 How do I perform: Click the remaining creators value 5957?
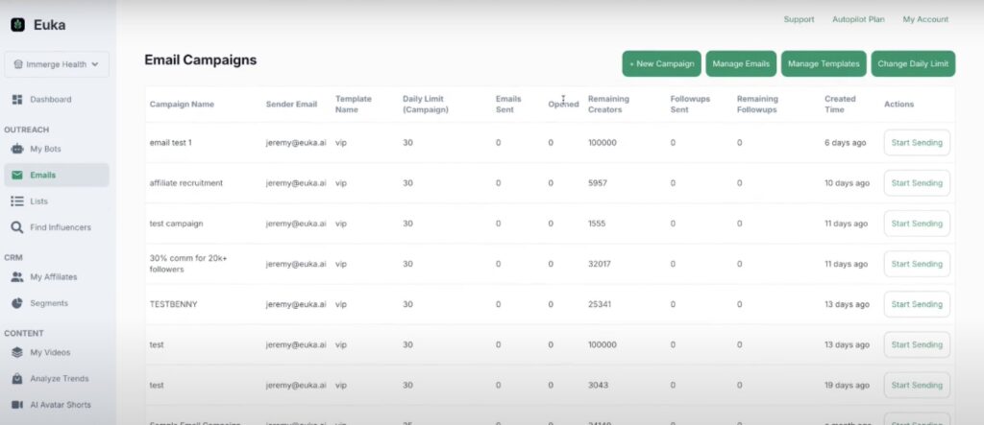coord(598,183)
